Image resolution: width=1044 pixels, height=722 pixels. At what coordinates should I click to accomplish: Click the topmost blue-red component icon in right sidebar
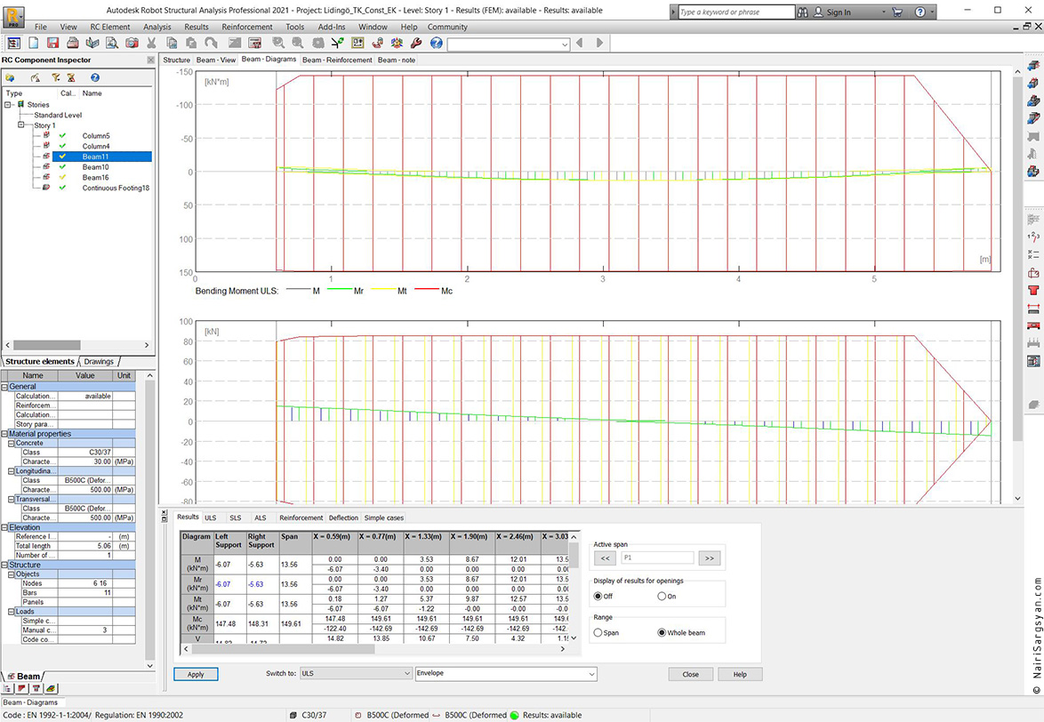pos(1033,66)
